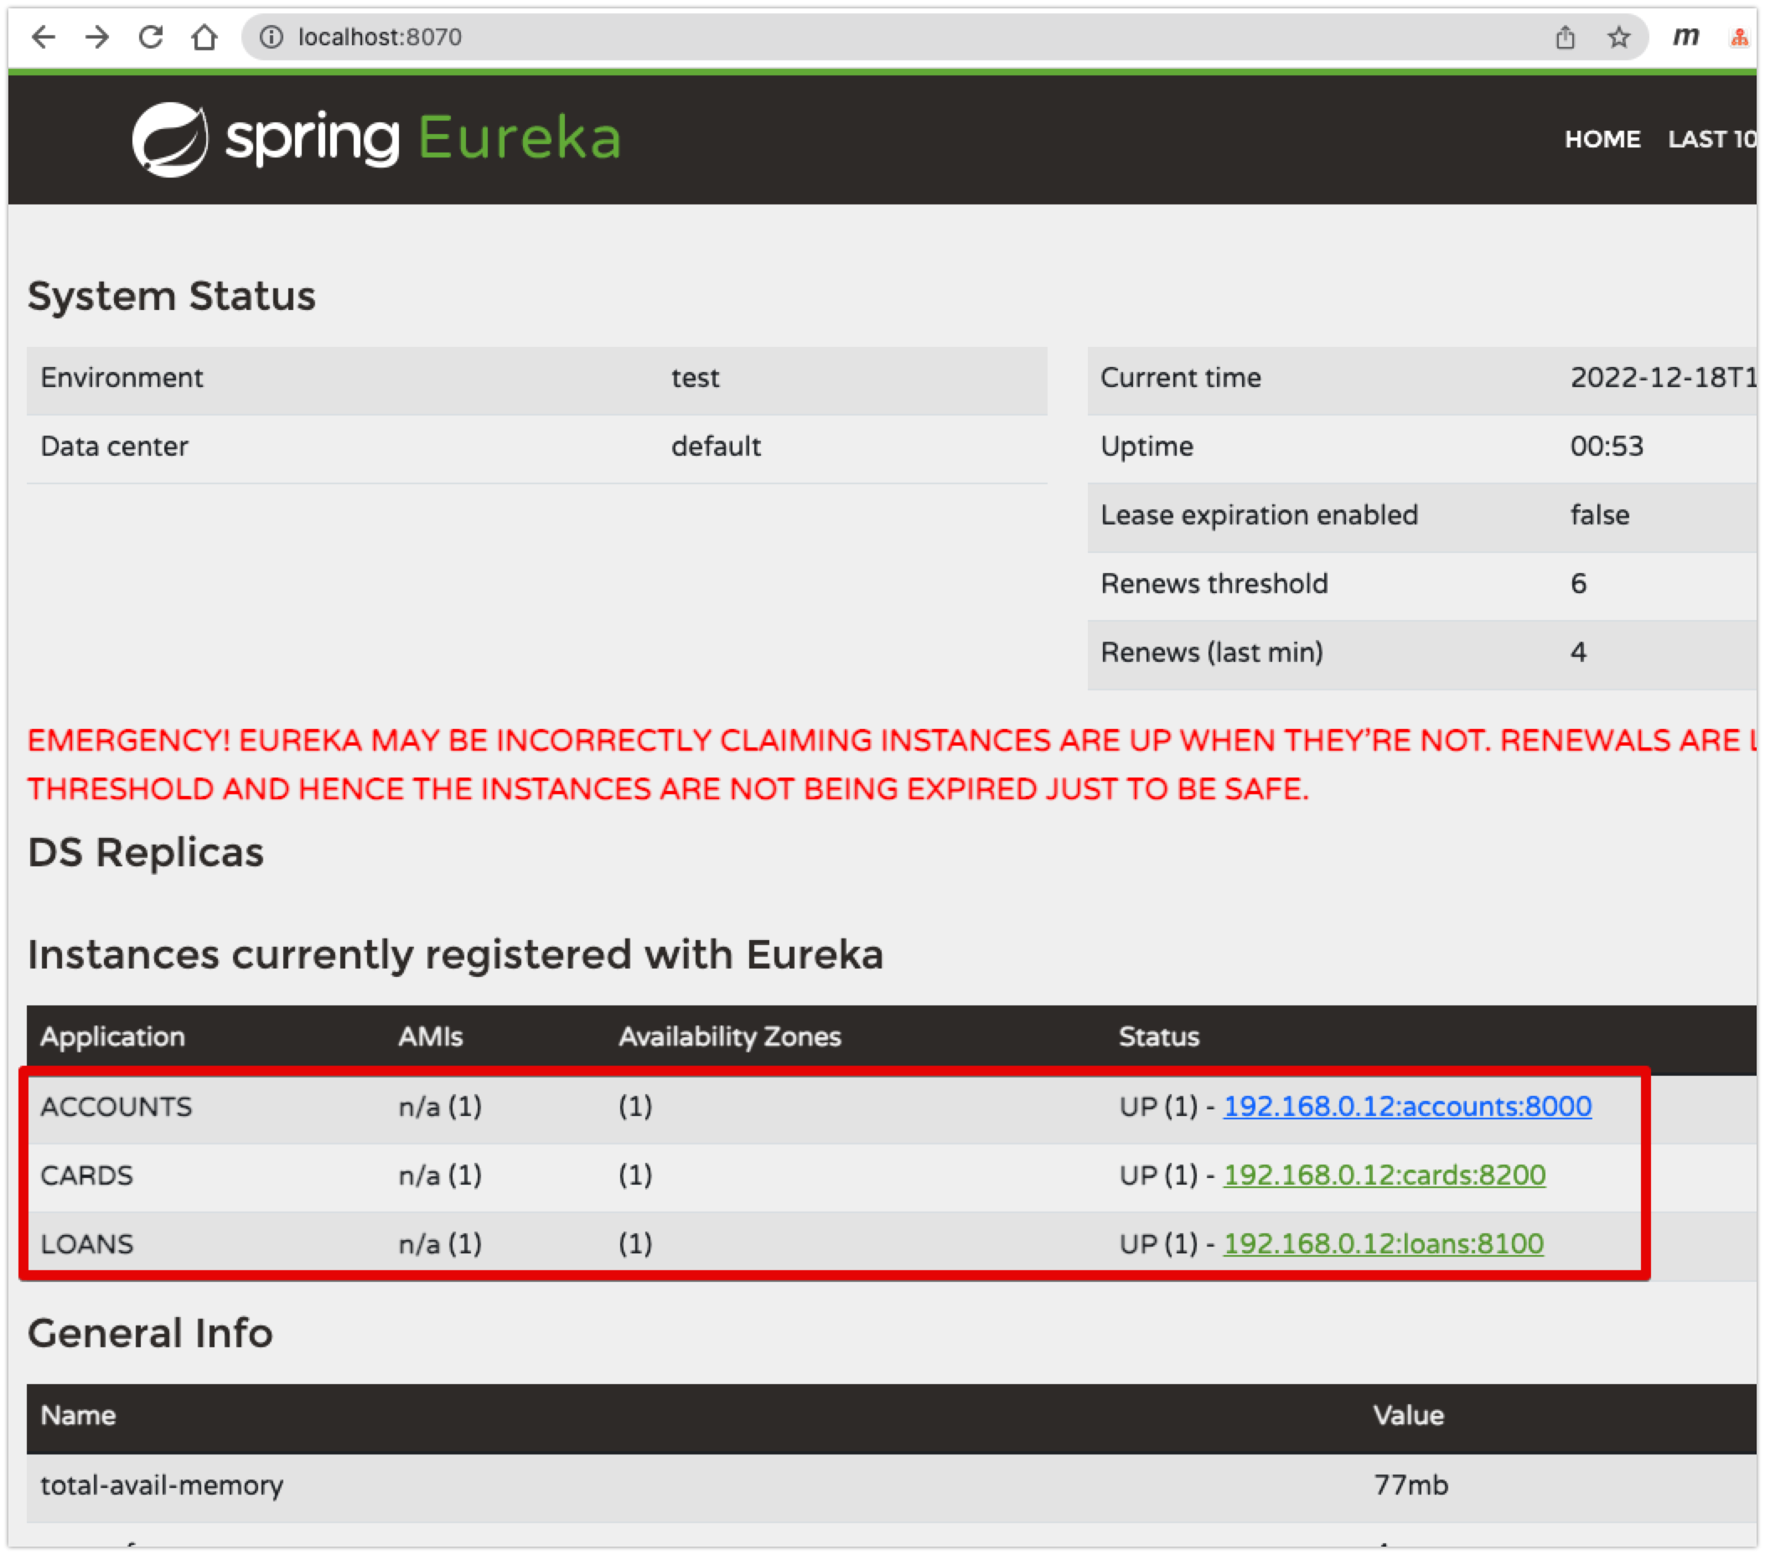View site information icon in address bar
The image size is (1765, 1555).
coord(272,37)
